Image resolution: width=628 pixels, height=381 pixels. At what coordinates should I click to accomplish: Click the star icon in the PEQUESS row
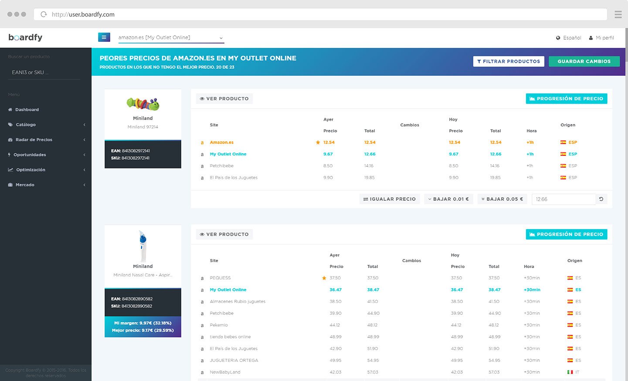[x=324, y=278]
